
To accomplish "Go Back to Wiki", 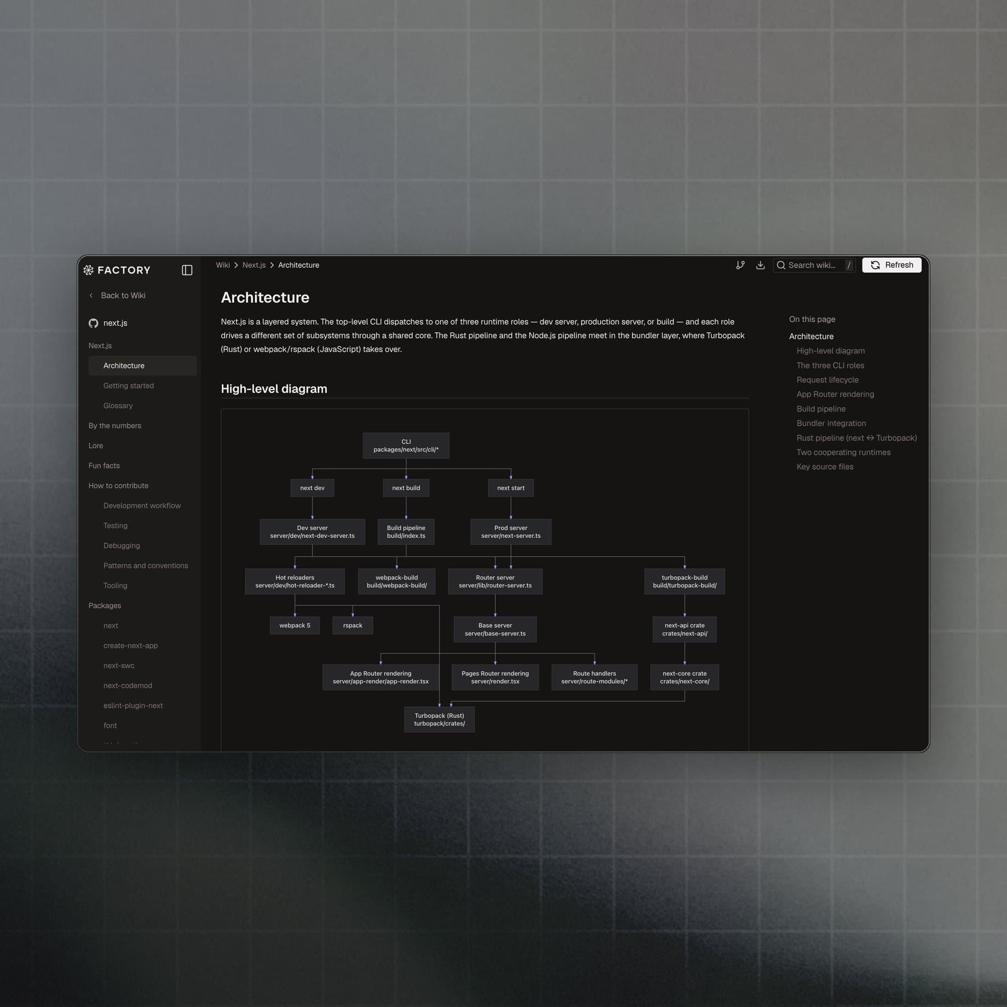I will click(123, 296).
